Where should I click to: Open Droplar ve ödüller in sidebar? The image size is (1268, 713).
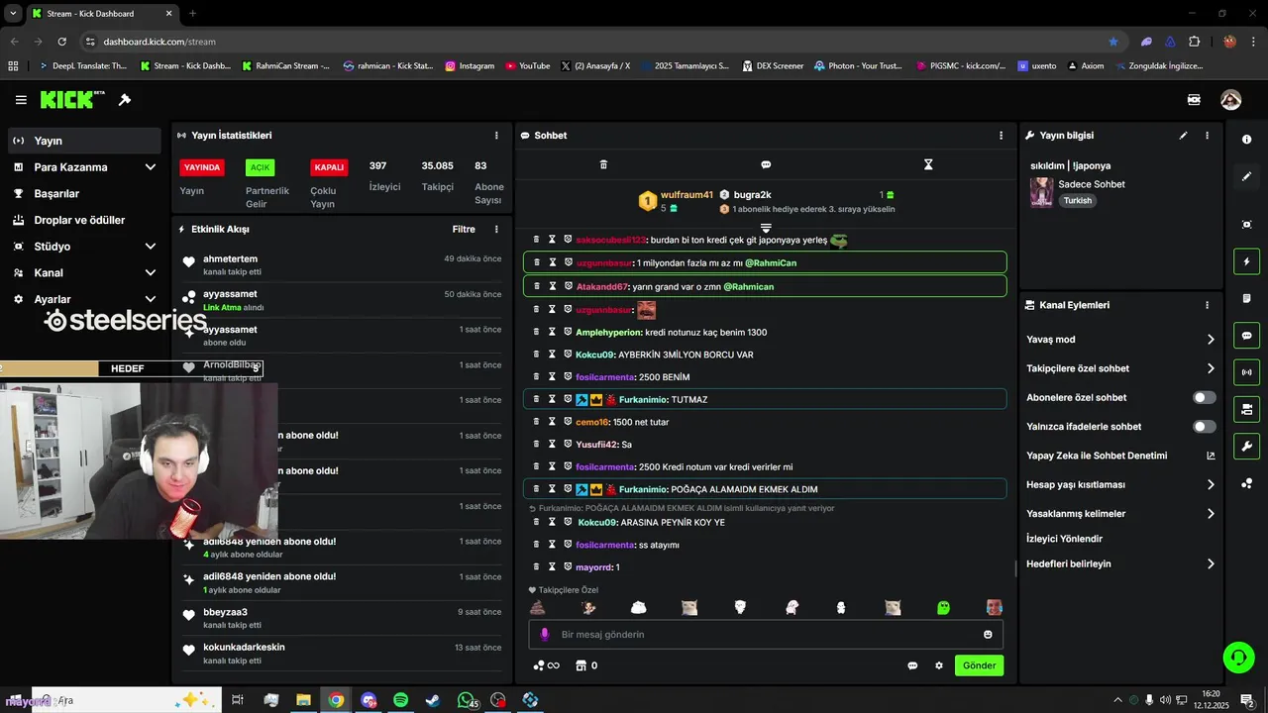pyautogui.click(x=84, y=220)
